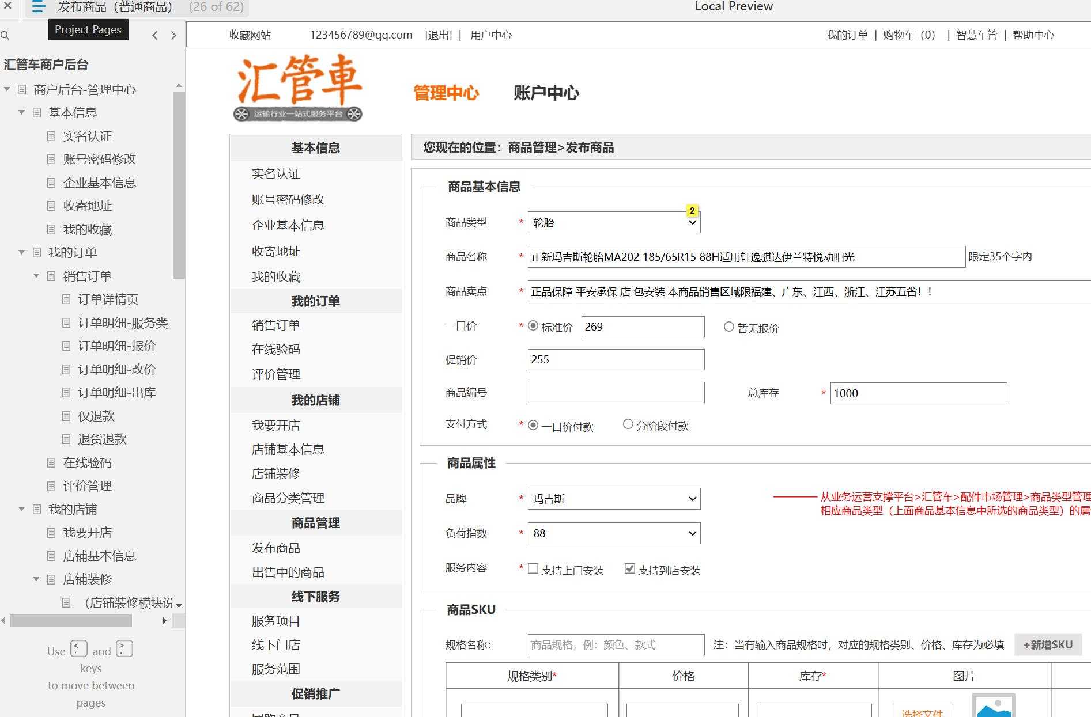Click the 汇管車 logo image
The width and height of the screenshot is (1091, 717).
(x=298, y=88)
